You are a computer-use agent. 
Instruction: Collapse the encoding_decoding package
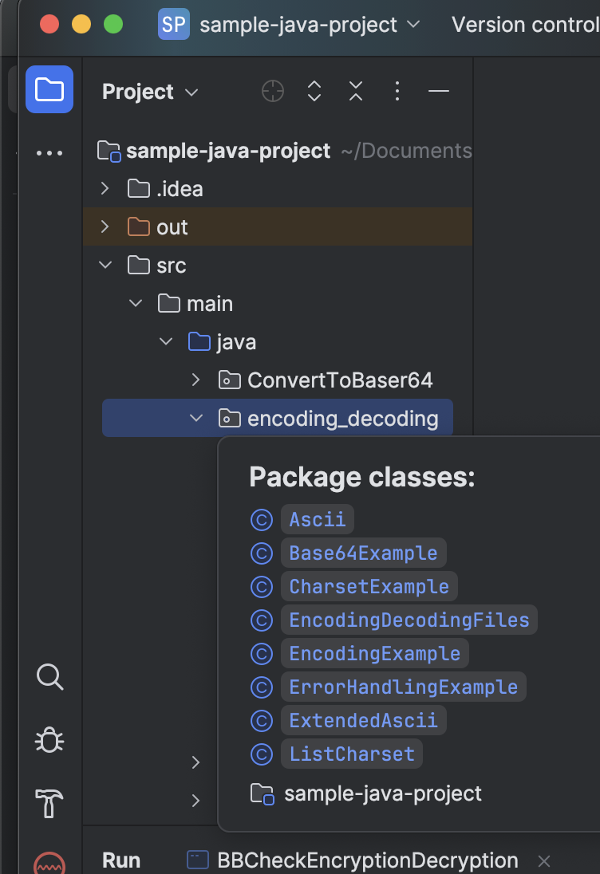[x=195, y=418]
